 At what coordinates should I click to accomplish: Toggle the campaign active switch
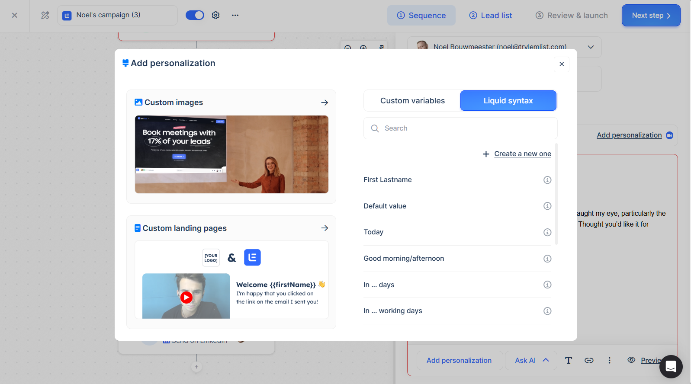195,15
